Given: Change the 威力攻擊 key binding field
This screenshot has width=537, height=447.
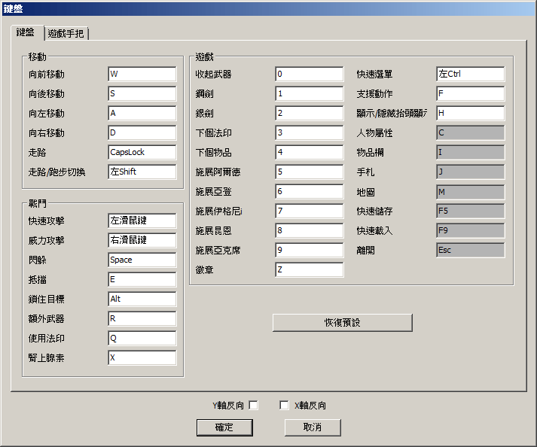Looking at the screenshot, I should click(x=142, y=241).
